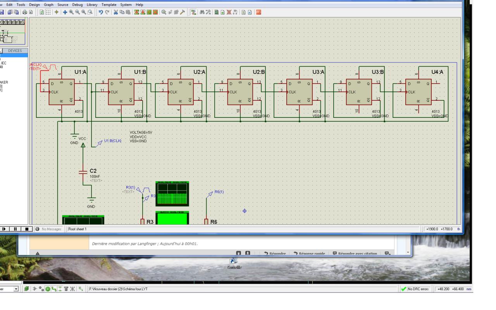Toggle the wire autorouter
The width and height of the screenshot is (496, 310).
(x=193, y=12)
